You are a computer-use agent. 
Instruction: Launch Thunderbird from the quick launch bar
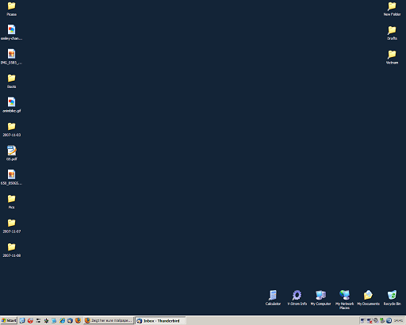70,320
